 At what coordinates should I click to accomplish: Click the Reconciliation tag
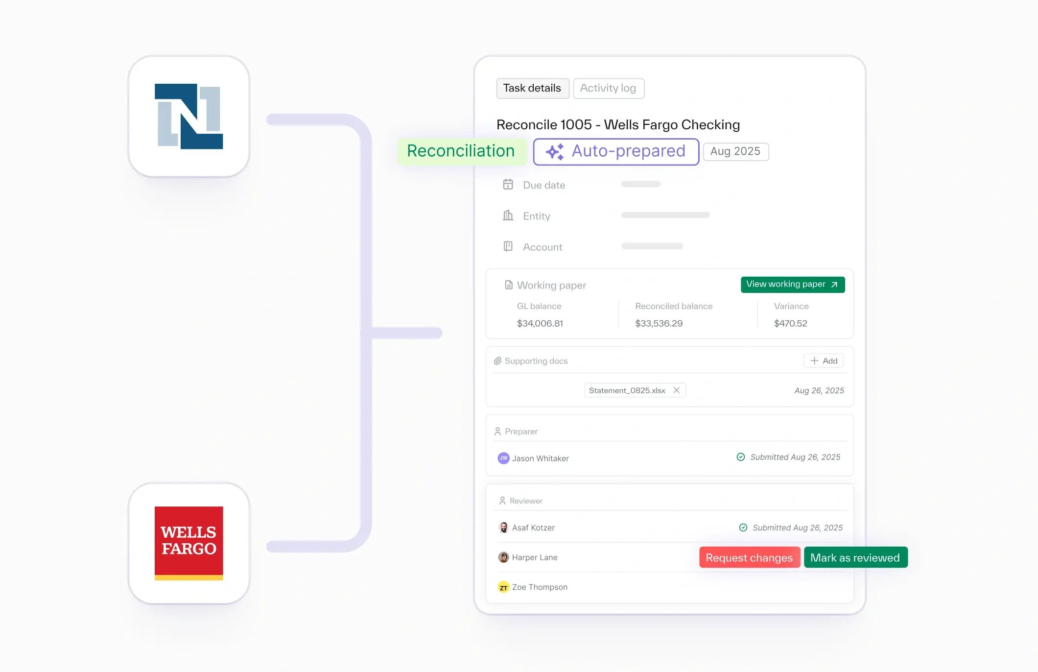click(x=461, y=151)
